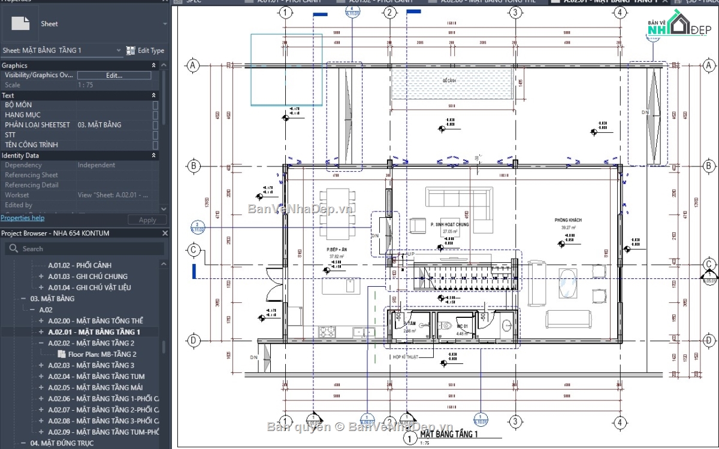
Task: Click the Sheet type thumbnail in Properties
Action: click(21, 24)
